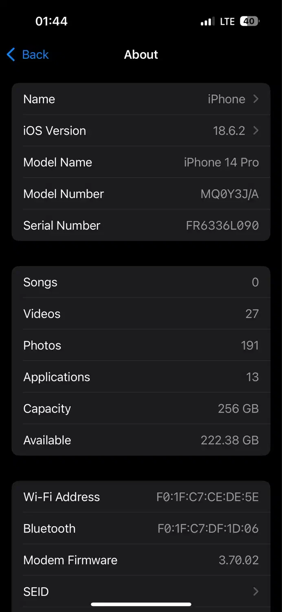
Task: Tap the Serial Number value
Action: coord(222,226)
